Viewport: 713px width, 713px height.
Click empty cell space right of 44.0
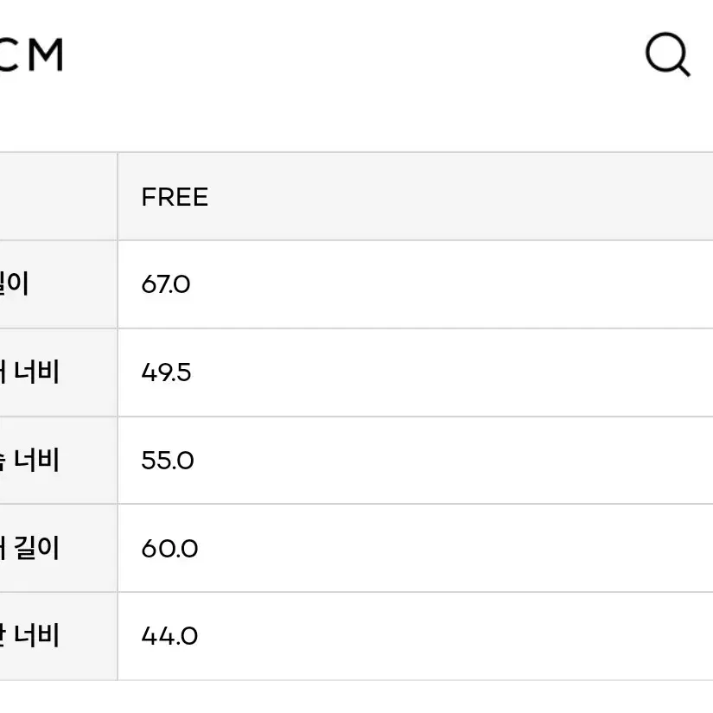[x=455, y=636]
